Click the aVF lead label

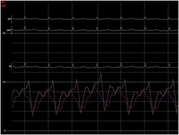[x=9, y=30]
